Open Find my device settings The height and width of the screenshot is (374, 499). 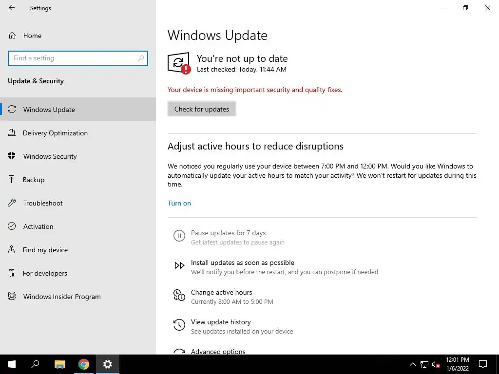coord(78,250)
